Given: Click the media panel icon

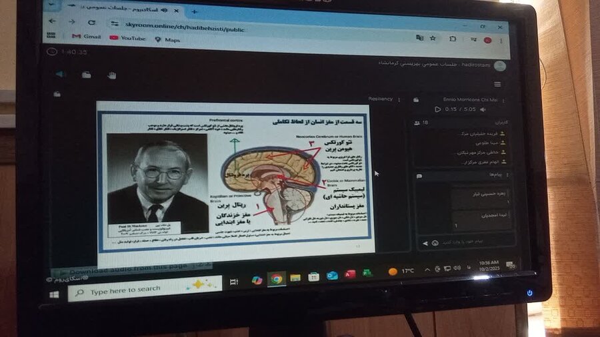Looking at the screenshot, I should click(416, 100).
